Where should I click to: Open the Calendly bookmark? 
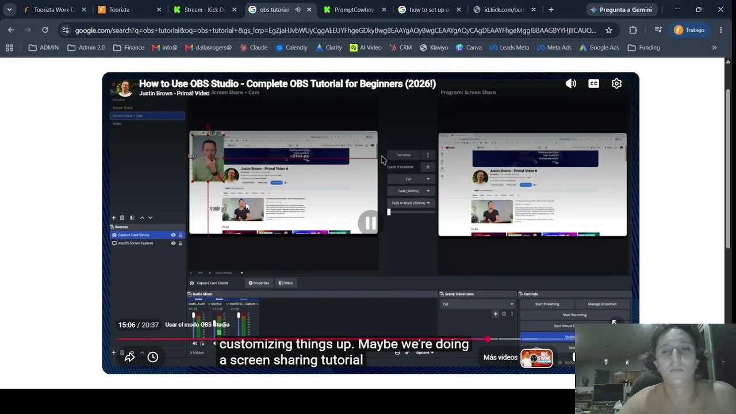pos(292,48)
